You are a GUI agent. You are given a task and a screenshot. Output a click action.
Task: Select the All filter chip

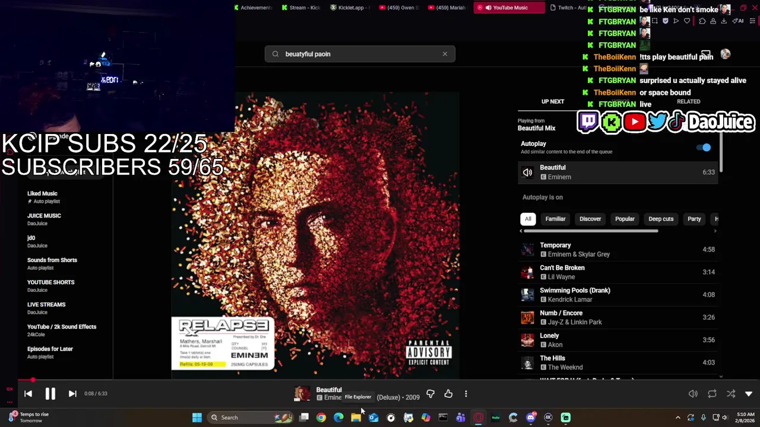coord(528,219)
